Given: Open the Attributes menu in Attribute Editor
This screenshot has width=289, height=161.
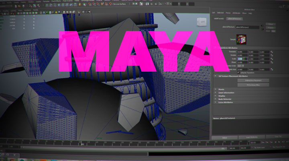Looking at the screenshot, I should (236, 13).
